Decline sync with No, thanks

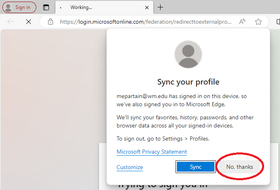point(240,167)
